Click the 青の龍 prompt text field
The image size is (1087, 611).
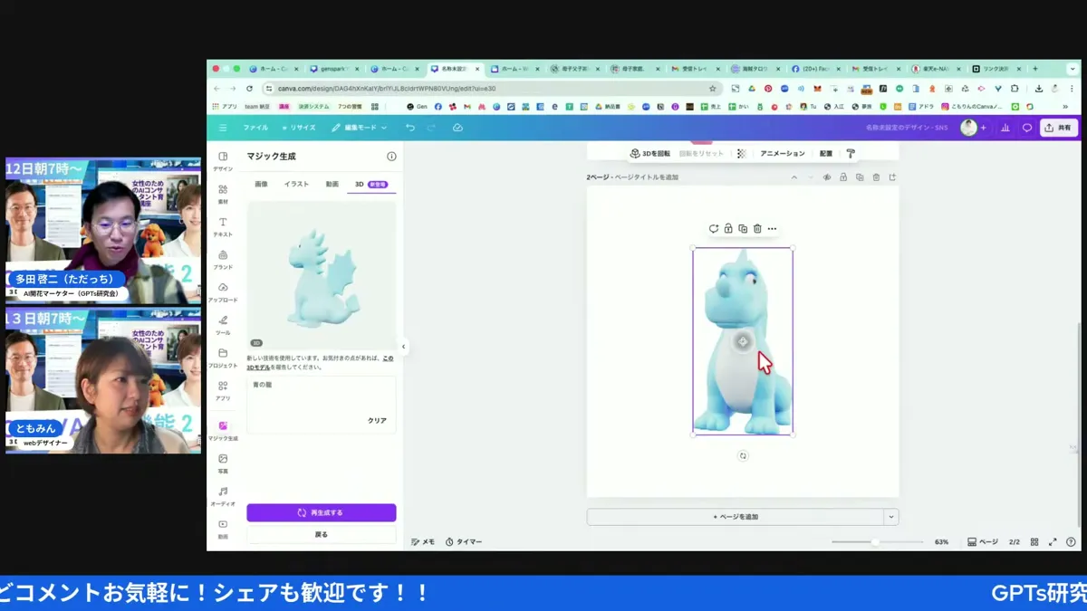click(322, 404)
